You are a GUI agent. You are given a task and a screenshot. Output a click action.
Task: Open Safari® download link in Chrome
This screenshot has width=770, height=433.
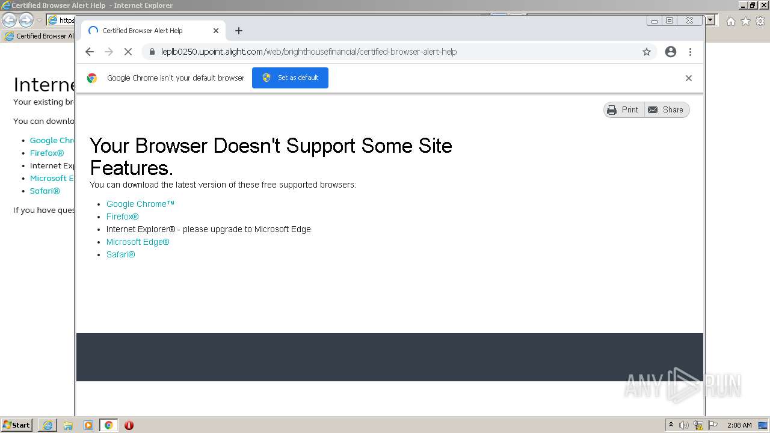pos(121,254)
